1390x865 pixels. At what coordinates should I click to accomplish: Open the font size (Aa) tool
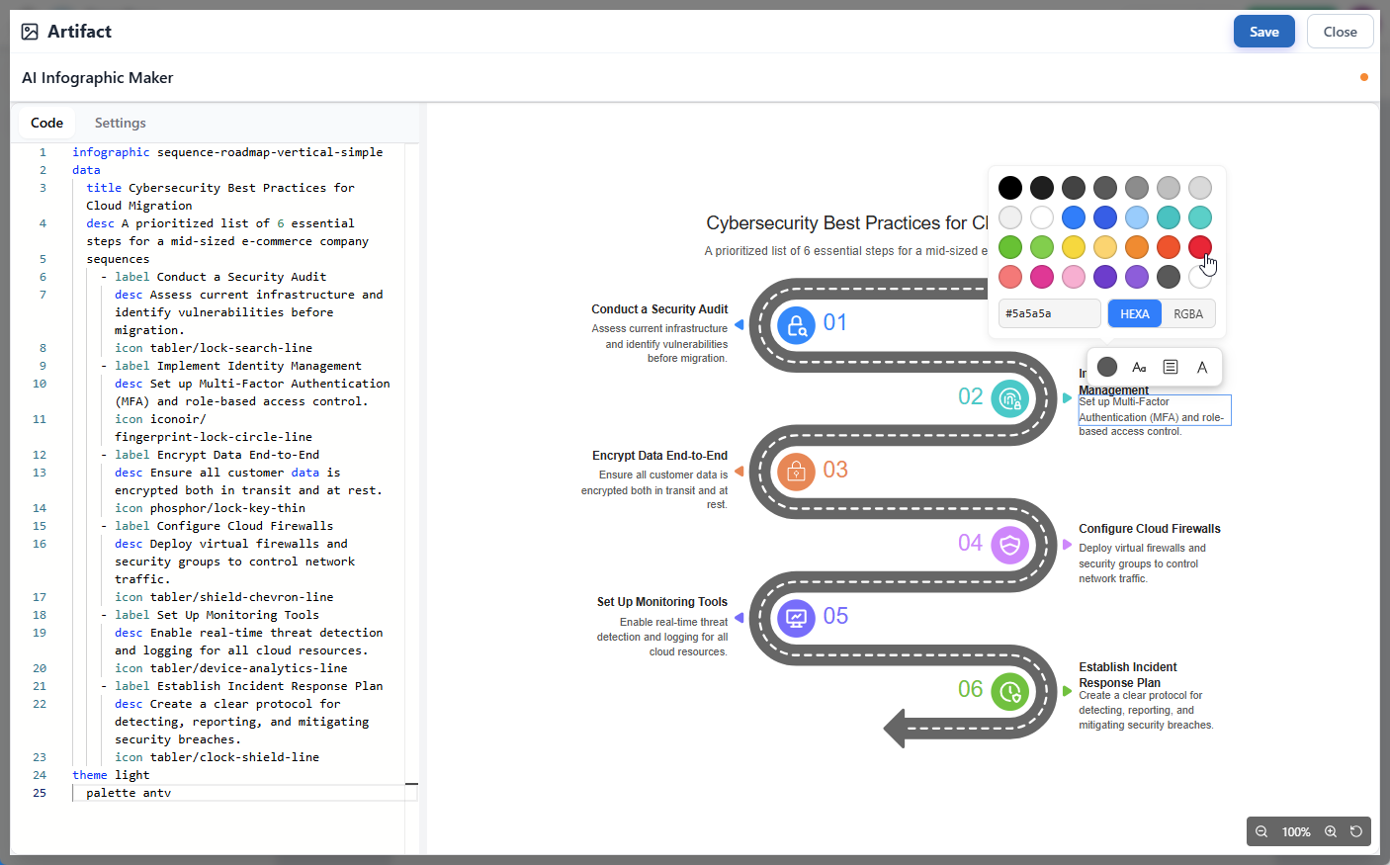[1139, 367]
